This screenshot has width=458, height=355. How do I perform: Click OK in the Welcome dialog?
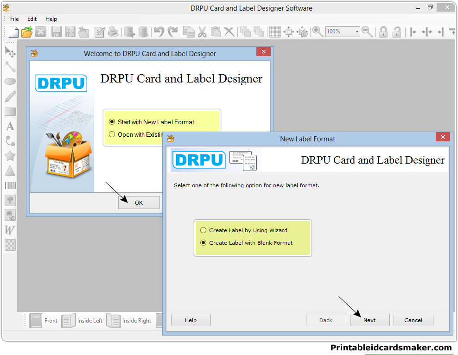click(139, 203)
